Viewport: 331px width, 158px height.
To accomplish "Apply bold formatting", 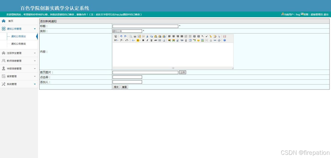I will (x=143, y=40).
